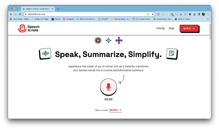
Task: Click the share icon in address bar
Action: pyautogui.click(x=148, y=14)
